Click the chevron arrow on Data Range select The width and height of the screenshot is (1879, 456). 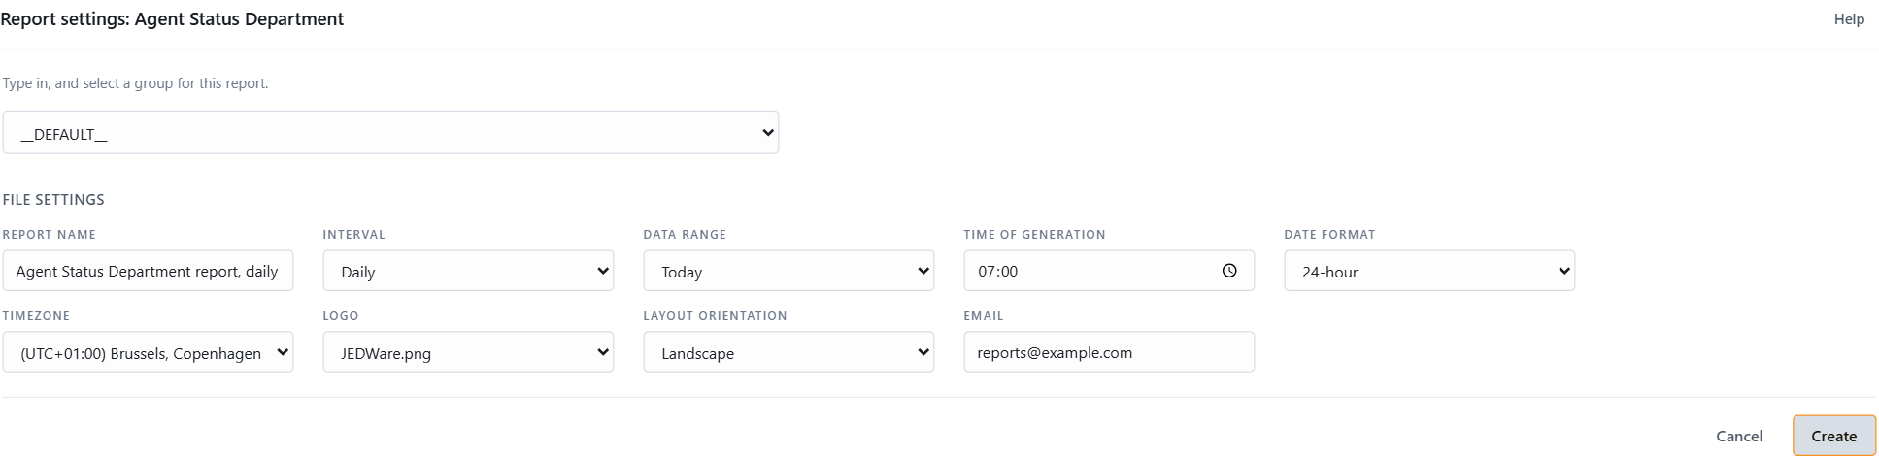point(923,271)
